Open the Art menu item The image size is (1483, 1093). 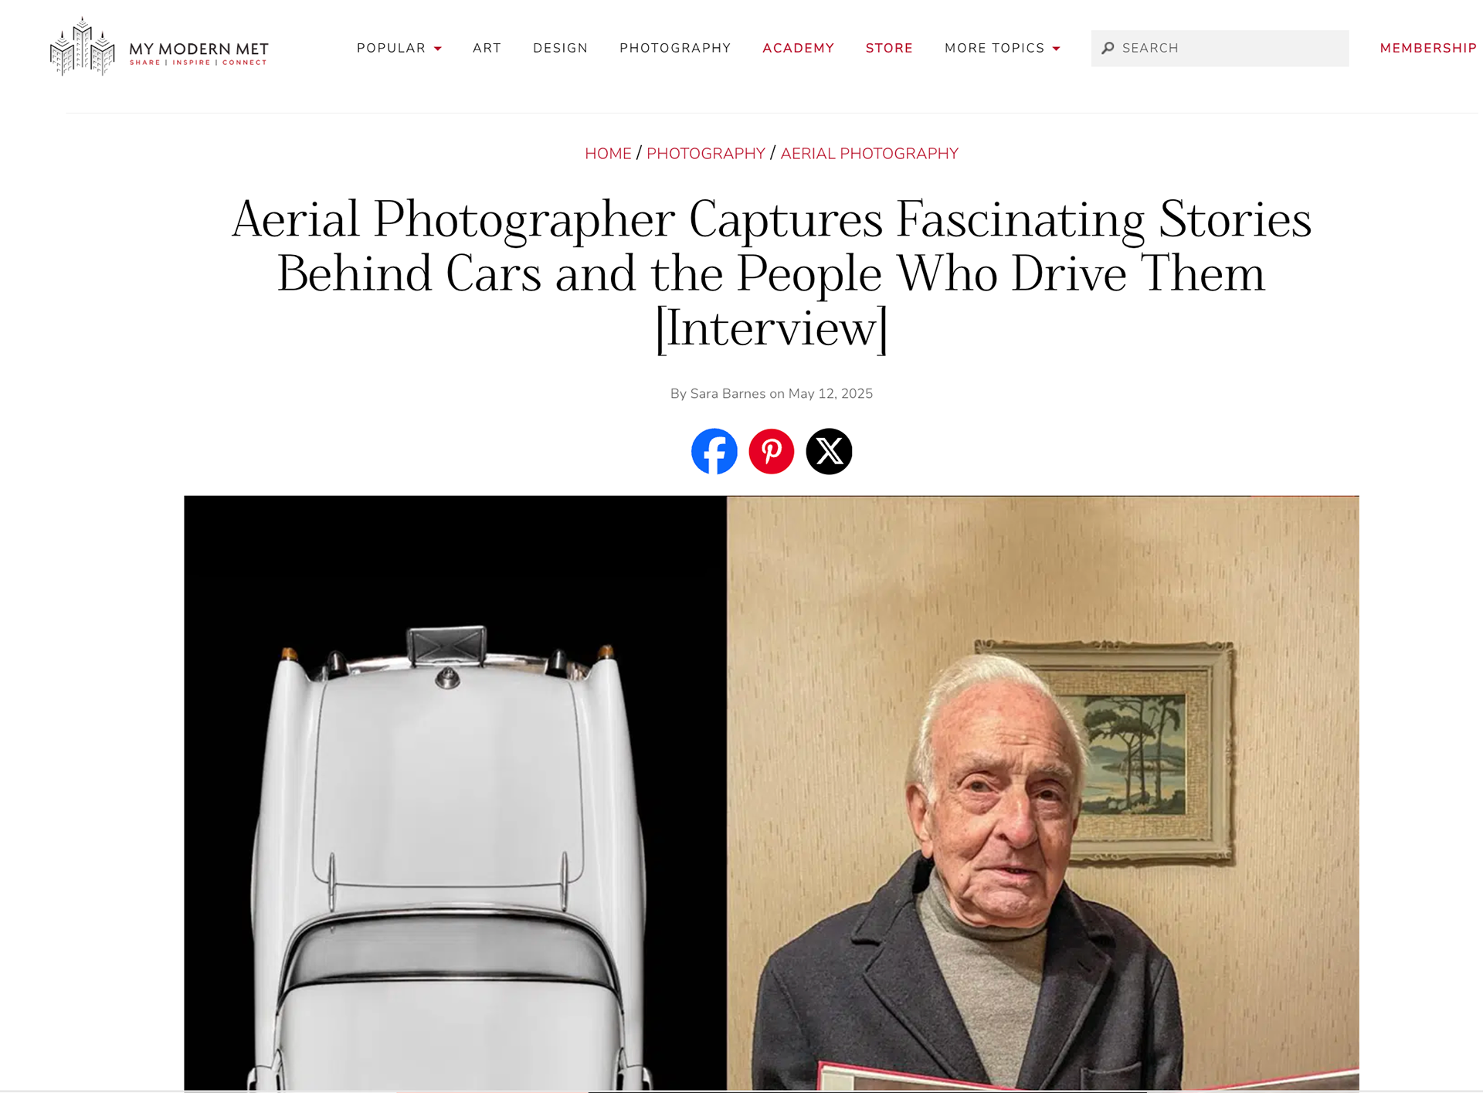[x=487, y=48]
